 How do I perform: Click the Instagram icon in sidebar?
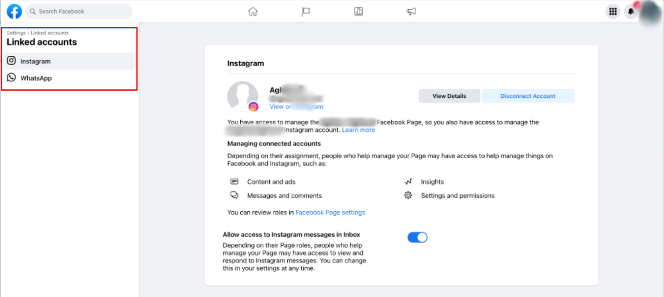(12, 61)
